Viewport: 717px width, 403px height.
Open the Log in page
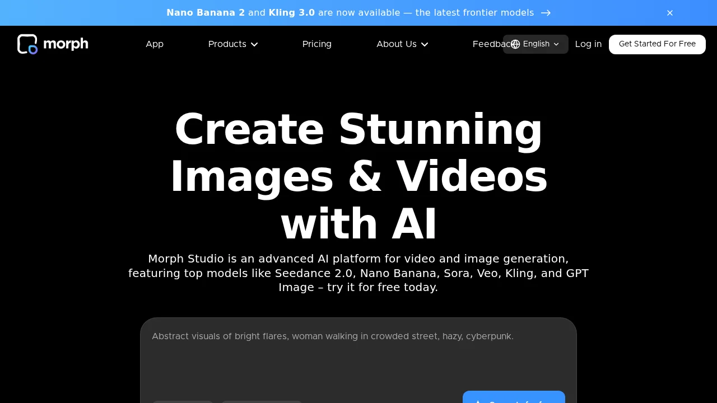[588, 44]
